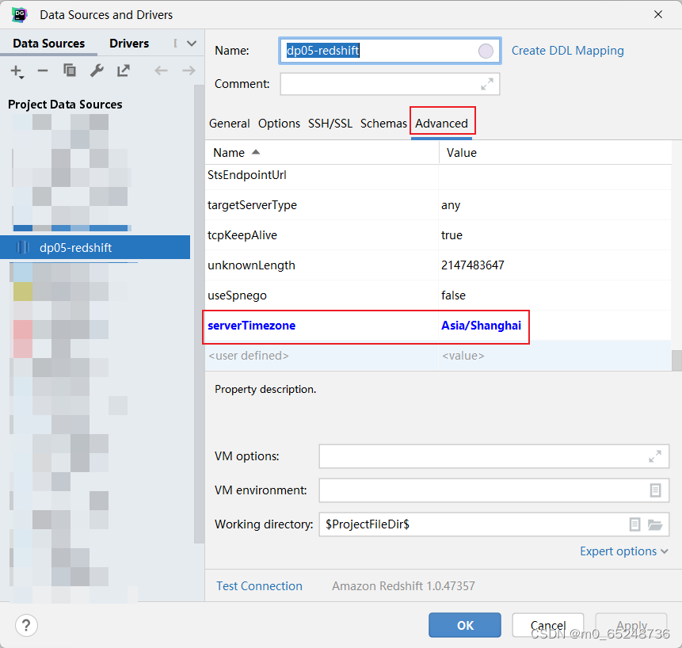Click Test Connection

click(x=259, y=586)
